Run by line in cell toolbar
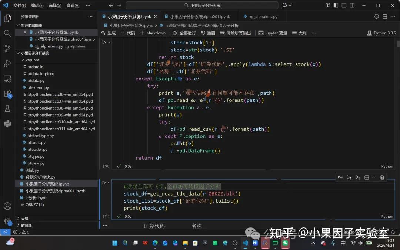The image size is (400, 250). [x=340, y=177]
